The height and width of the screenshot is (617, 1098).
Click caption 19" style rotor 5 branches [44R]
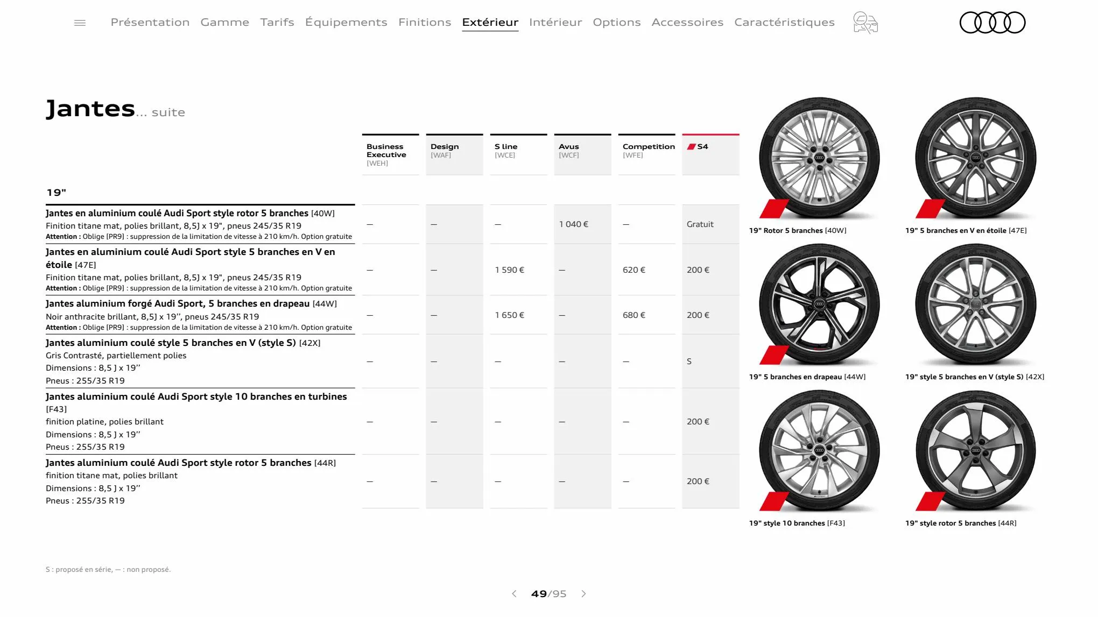[961, 523]
